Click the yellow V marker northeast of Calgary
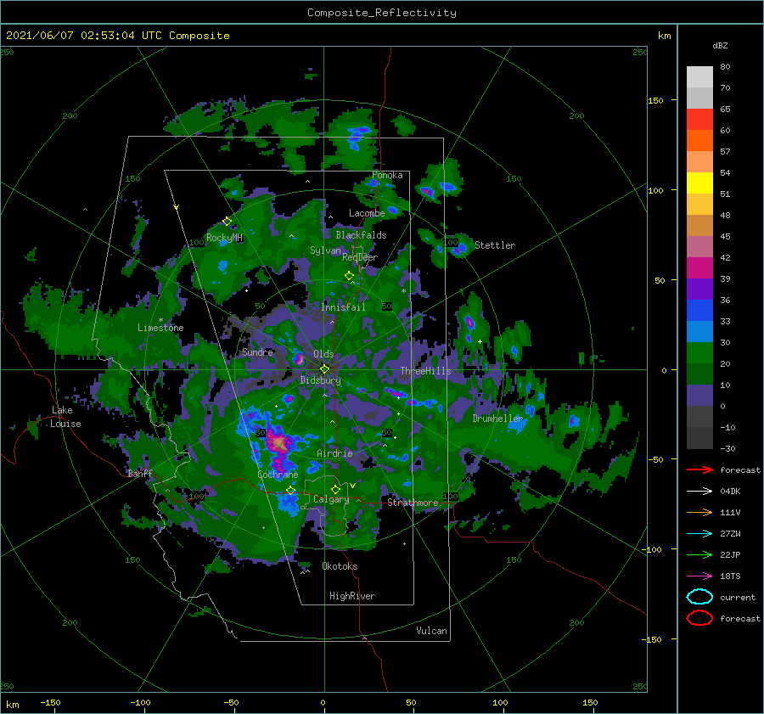Screen dimensions: 764x714 click(x=352, y=486)
